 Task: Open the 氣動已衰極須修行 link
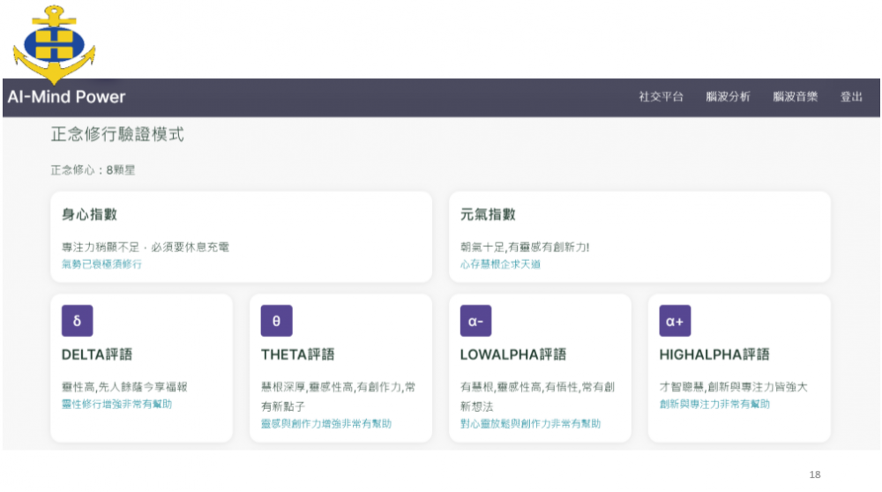point(101,264)
